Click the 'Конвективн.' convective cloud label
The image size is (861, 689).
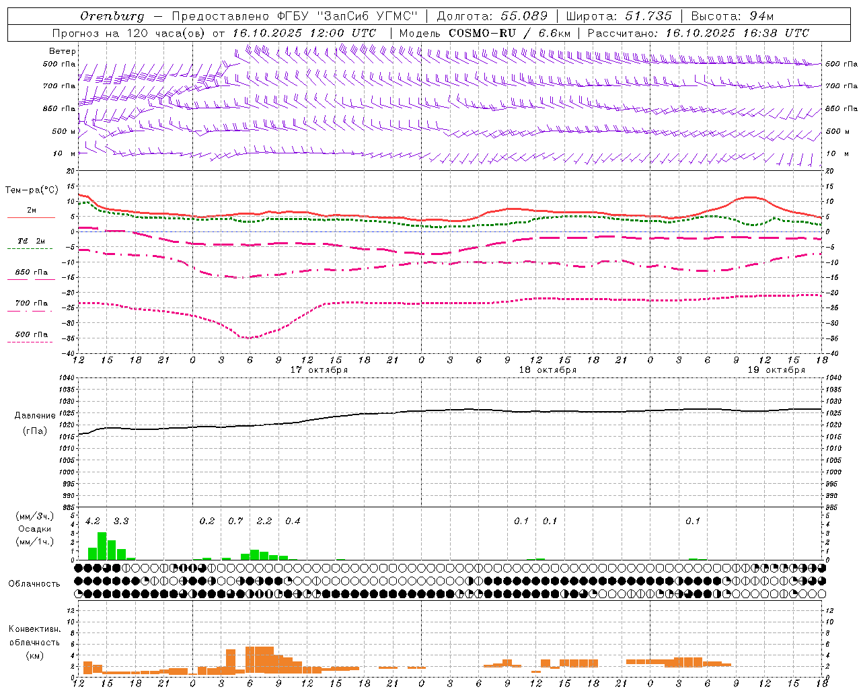[34, 629]
